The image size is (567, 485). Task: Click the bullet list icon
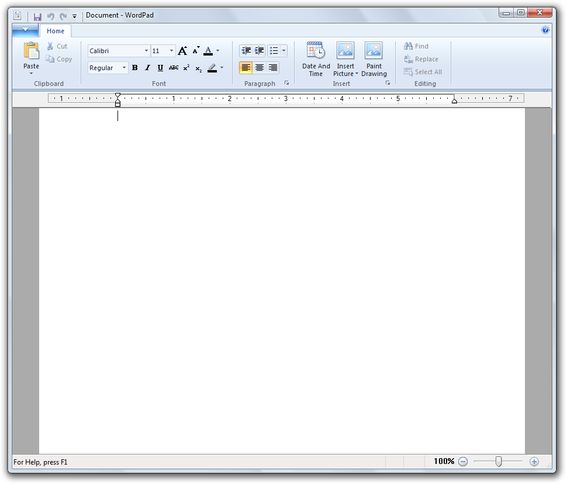tap(274, 51)
